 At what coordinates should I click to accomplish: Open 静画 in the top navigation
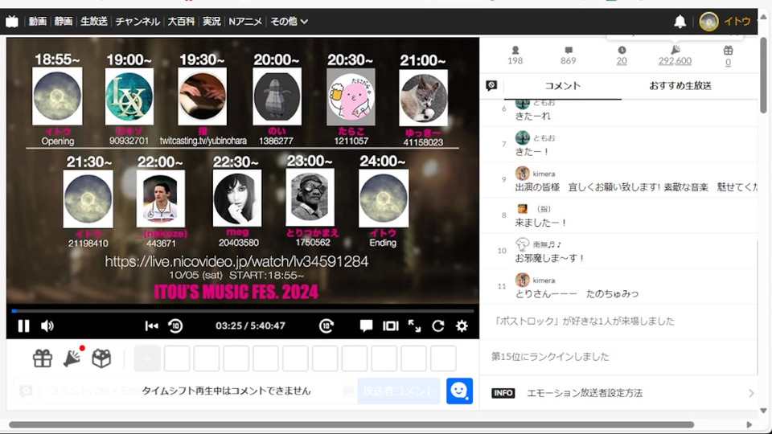[63, 21]
